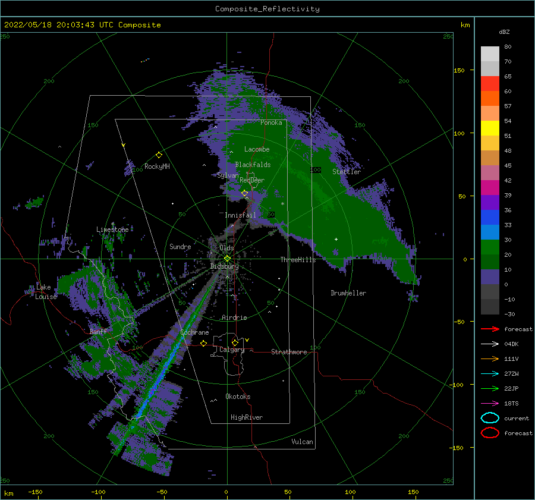Viewport: 535px width, 500px height.
Task: Click the cyan 27ZW arrow icon
Action: tap(490, 374)
